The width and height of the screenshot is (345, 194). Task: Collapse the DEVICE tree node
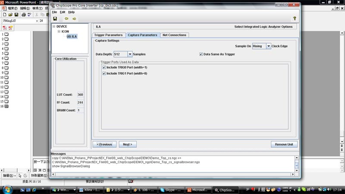[54, 26]
